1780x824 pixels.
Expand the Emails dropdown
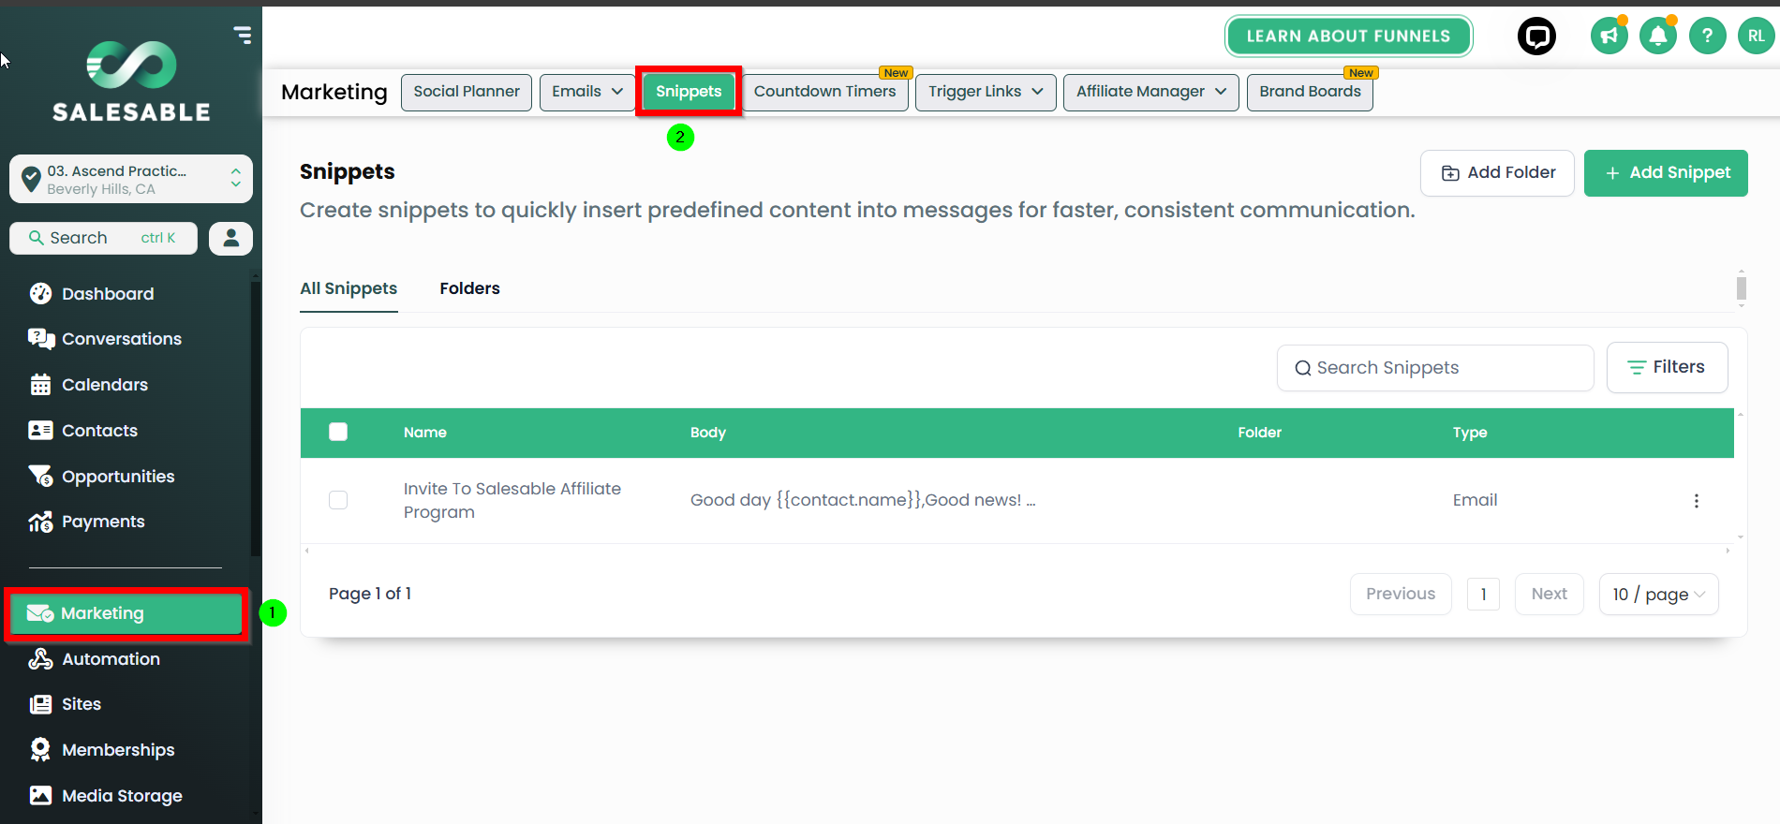pos(586,92)
